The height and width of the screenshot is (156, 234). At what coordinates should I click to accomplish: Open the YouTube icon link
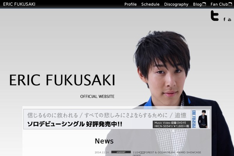(229, 19)
